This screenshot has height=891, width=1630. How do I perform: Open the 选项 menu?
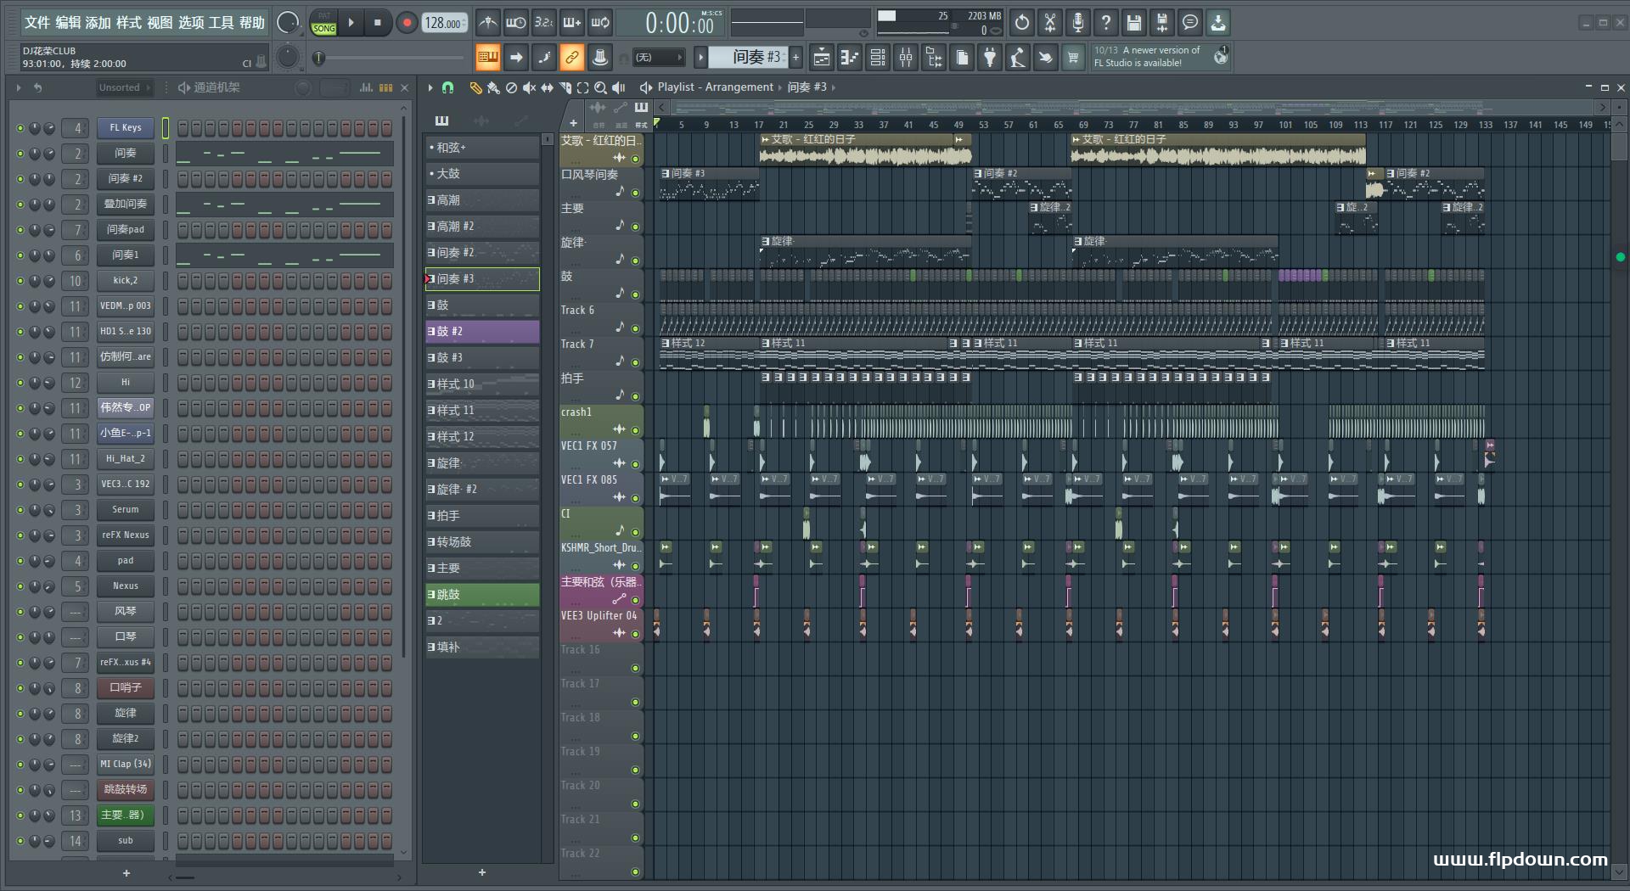click(191, 23)
